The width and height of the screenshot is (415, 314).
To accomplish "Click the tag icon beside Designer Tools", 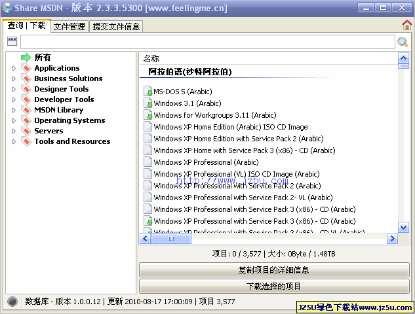I will (26, 89).
